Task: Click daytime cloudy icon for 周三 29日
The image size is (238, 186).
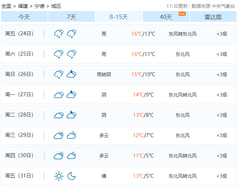Action: [59, 135]
